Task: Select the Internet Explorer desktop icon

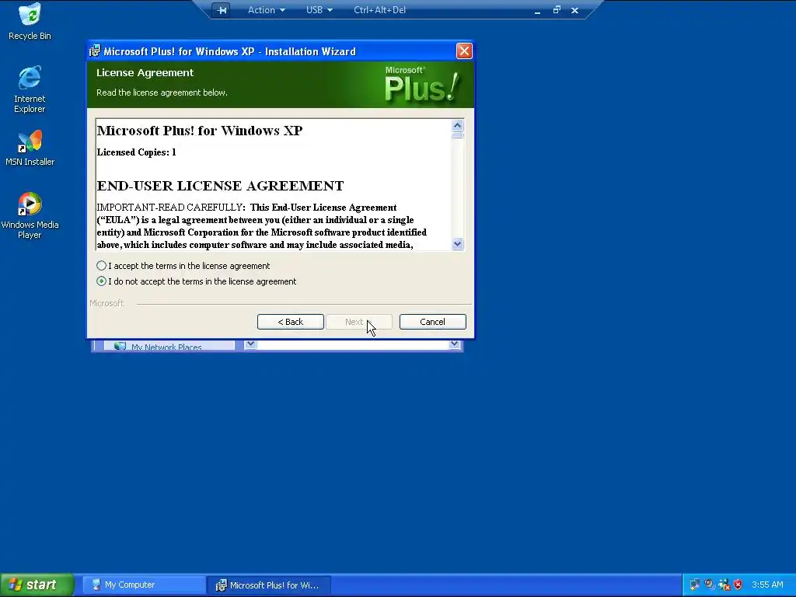Action: (x=30, y=89)
